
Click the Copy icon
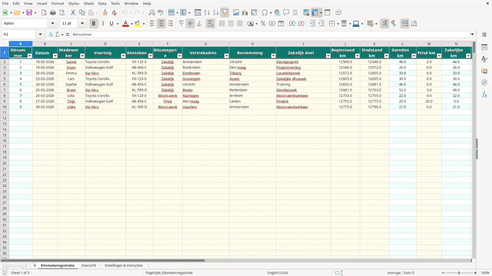click(x=82, y=13)
